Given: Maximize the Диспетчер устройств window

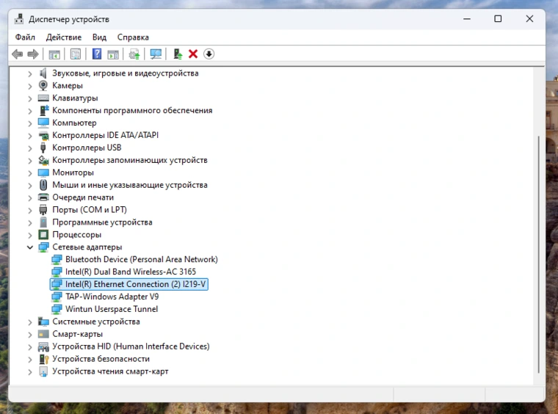Looking at the screenshot, I should point(498,19).
